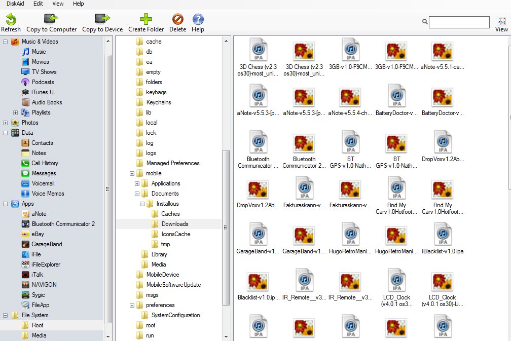Select Sygic app in sidebar
511x341 pixels.
[x=38, y=294]
